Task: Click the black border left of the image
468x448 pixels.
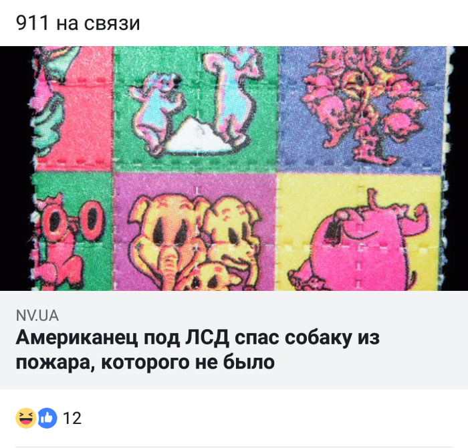Action: (x=15, y=169)
